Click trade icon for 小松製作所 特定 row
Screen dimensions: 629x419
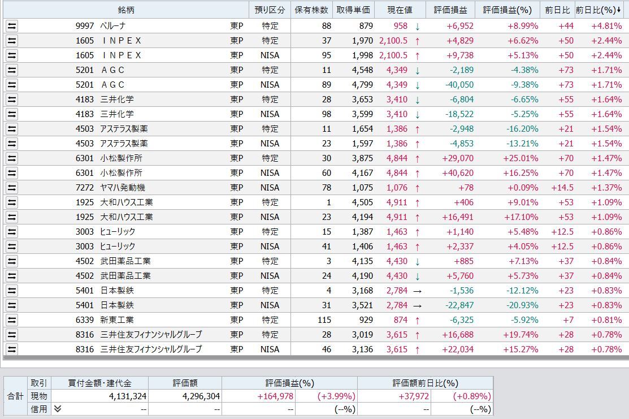(12, 158)
